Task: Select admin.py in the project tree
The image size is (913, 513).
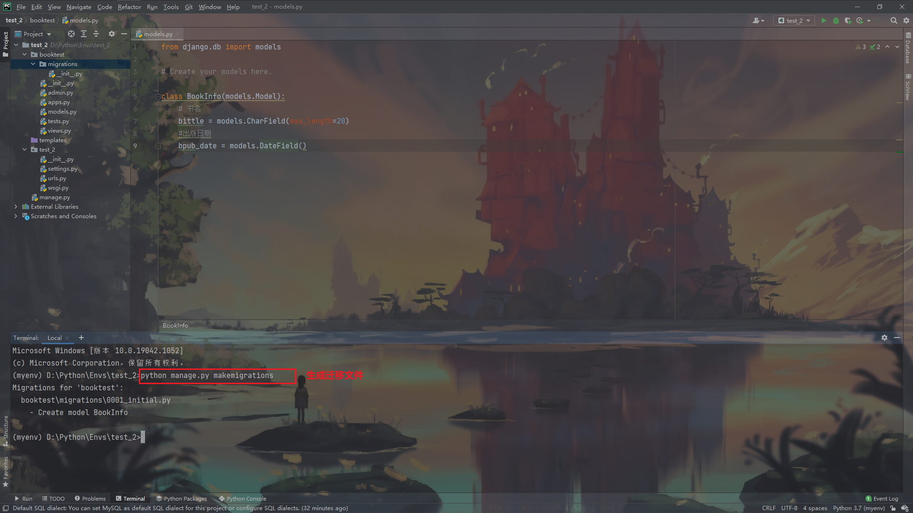Action: click(x=60, y=92)
